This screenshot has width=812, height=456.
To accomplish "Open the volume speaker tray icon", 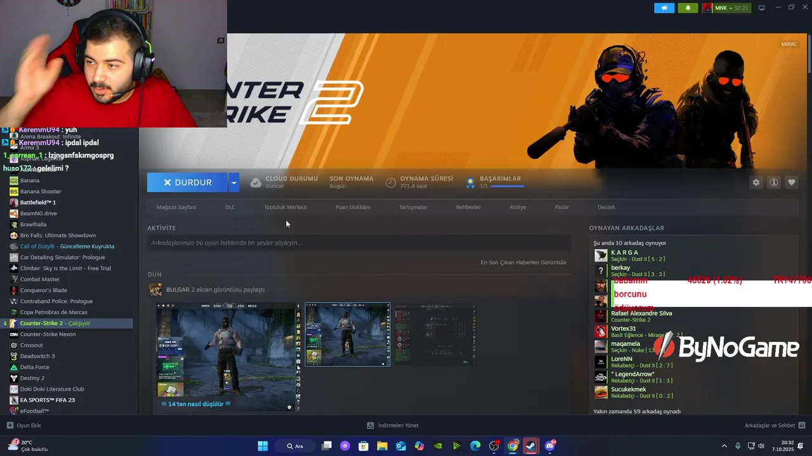I will point(761,446).
